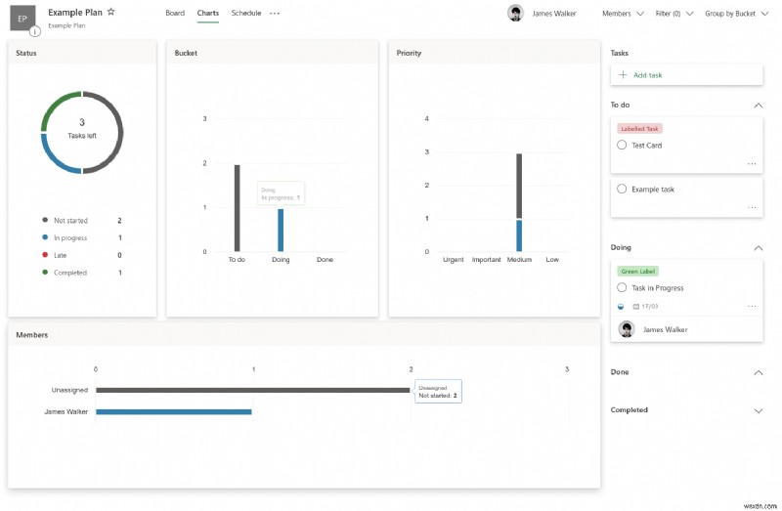The width and height of the screenshot is (782, 511).
Task: Star the Example Plan as favorite
Action: [111, 12]
